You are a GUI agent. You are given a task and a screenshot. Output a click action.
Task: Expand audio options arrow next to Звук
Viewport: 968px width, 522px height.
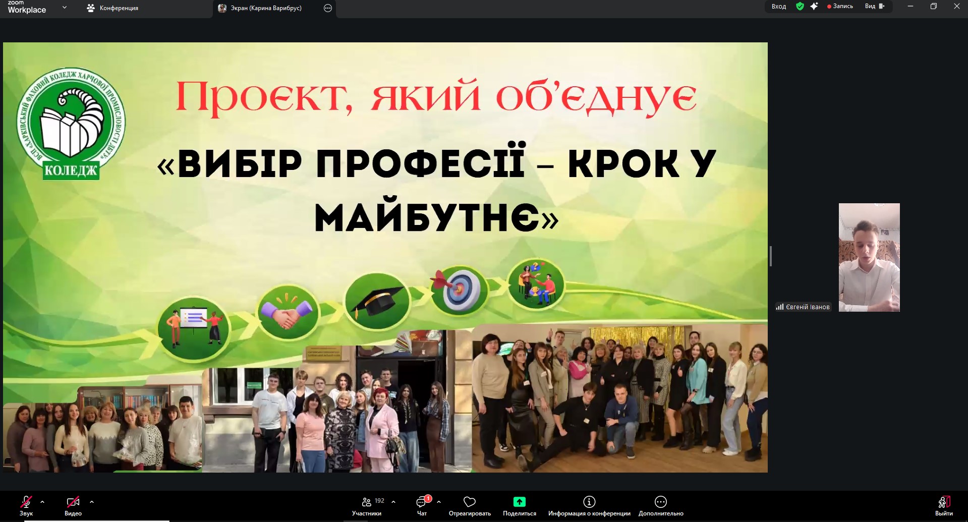point(42,502)
